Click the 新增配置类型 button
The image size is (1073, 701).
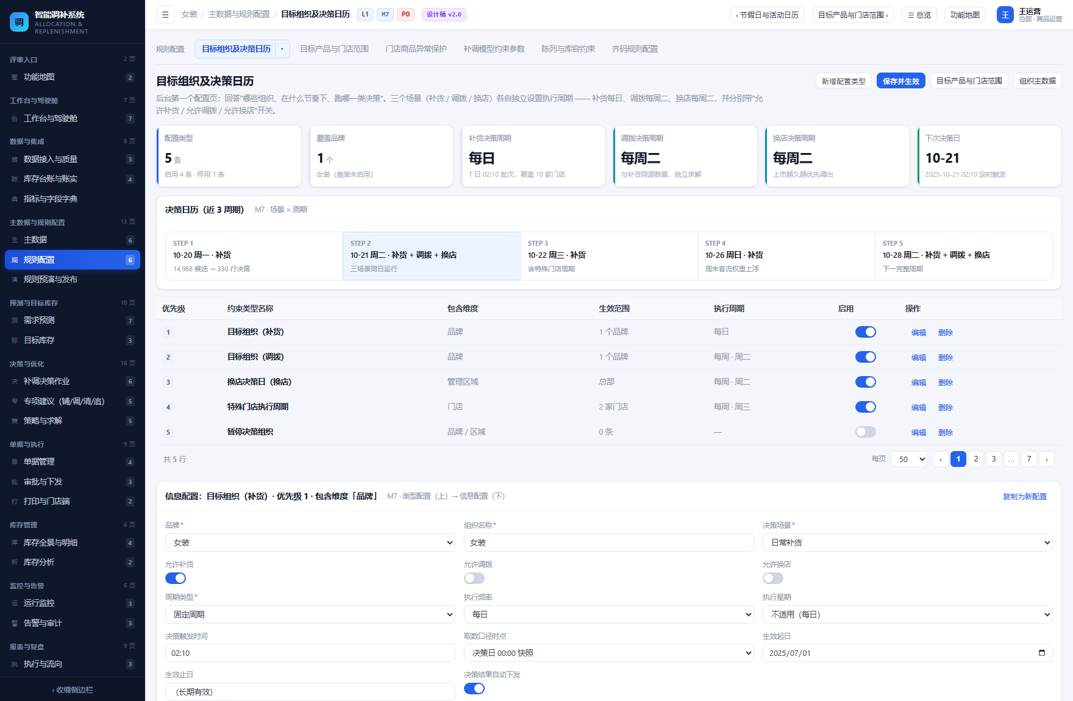point(844,81)
